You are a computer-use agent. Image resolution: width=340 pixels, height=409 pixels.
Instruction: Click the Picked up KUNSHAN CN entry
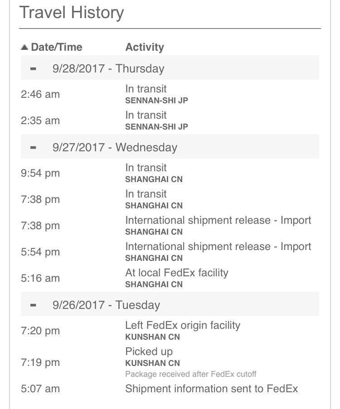click(x=170, y=362)
